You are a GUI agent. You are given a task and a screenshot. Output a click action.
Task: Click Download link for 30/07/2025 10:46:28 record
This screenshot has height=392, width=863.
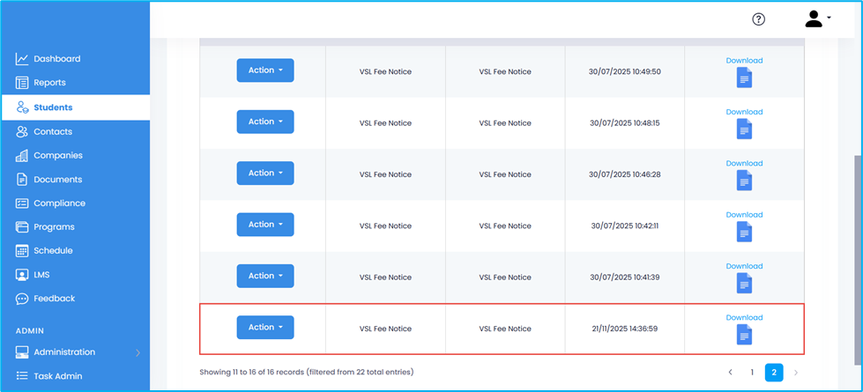click(x=744, y=163)
